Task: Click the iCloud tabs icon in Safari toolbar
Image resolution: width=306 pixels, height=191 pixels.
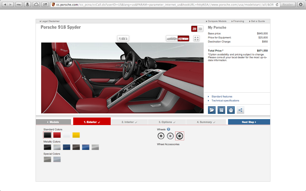Action: (36, 5)
